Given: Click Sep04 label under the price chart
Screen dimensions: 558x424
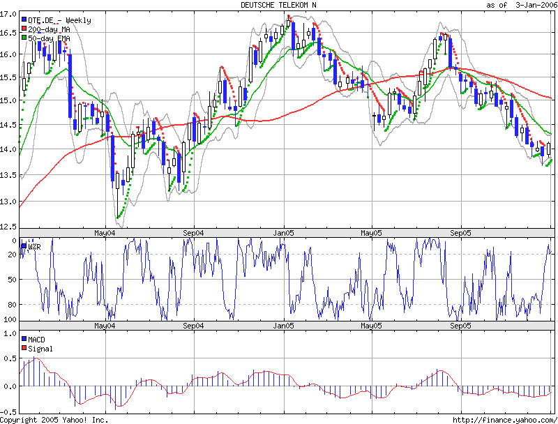Looking at the screenshot, I should click(193, 233).
